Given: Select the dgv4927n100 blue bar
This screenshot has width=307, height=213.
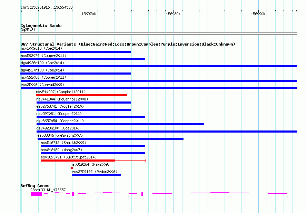Looking at the screenshot, I should [76, 74].
